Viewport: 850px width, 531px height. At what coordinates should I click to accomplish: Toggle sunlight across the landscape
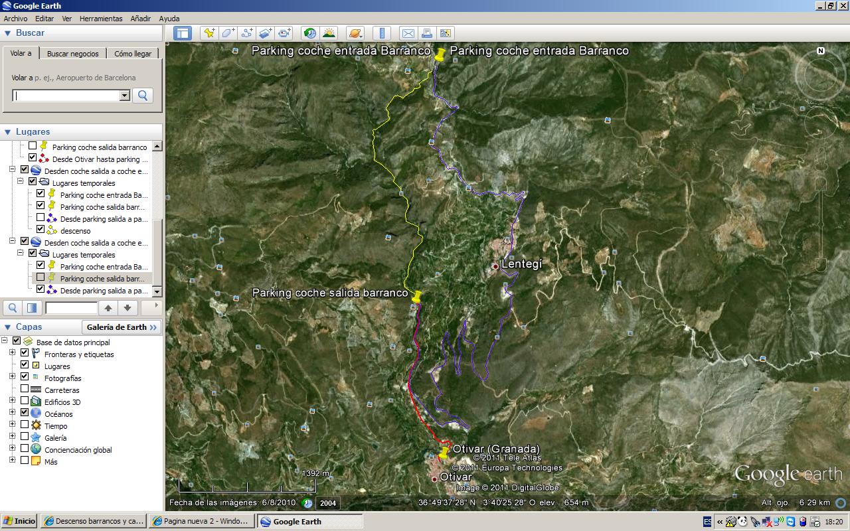[329, 33]
